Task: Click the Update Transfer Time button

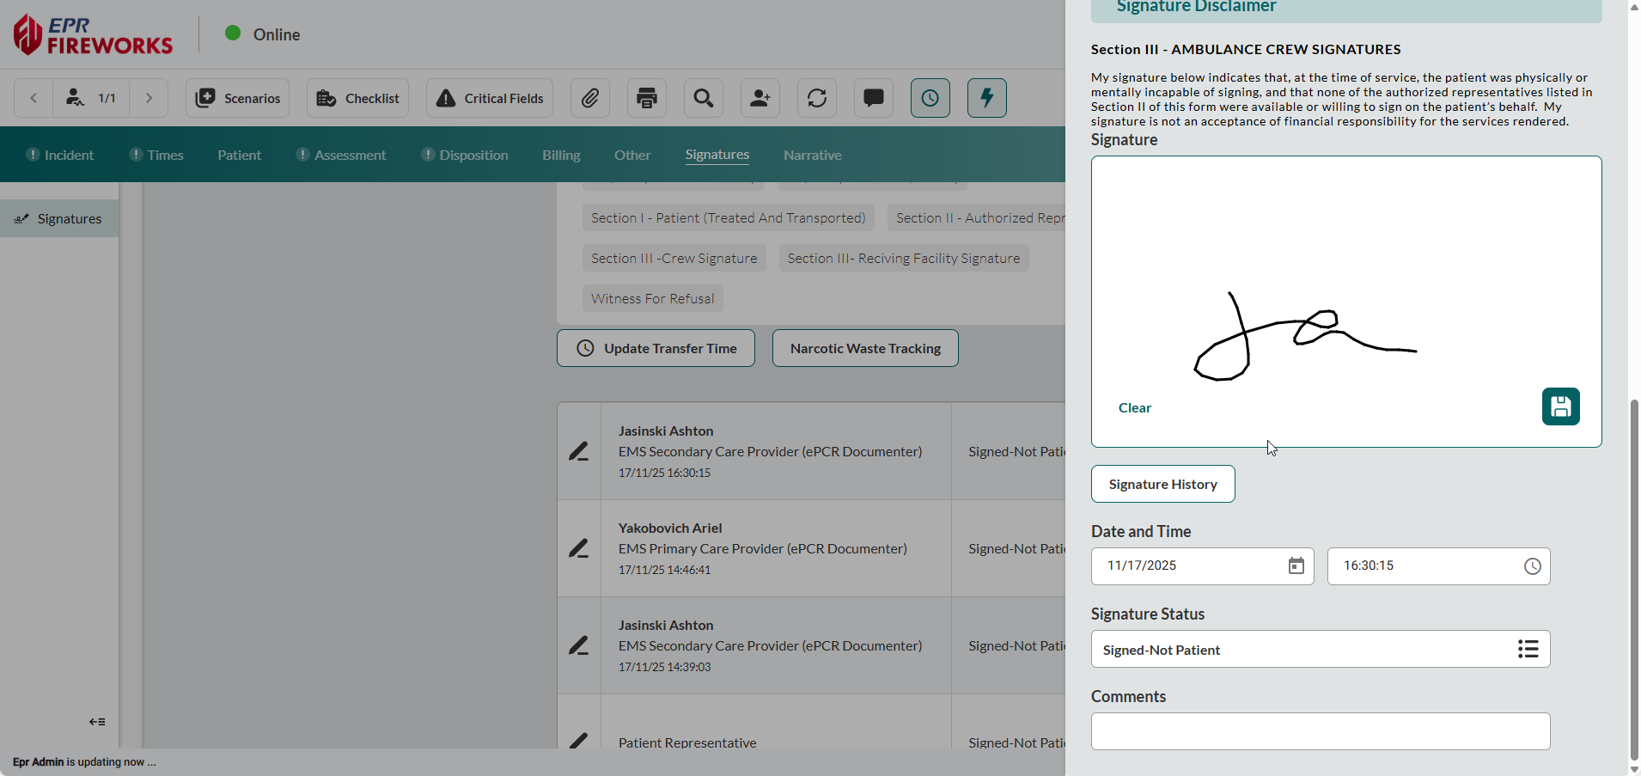Action: click(x=656, y=348)
